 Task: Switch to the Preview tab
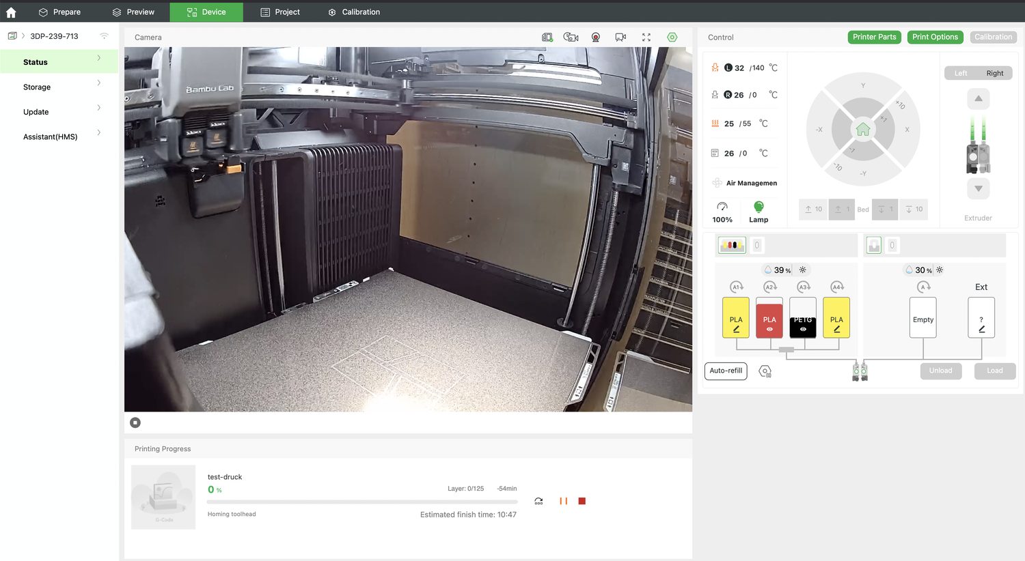click(x=133, y=12)
